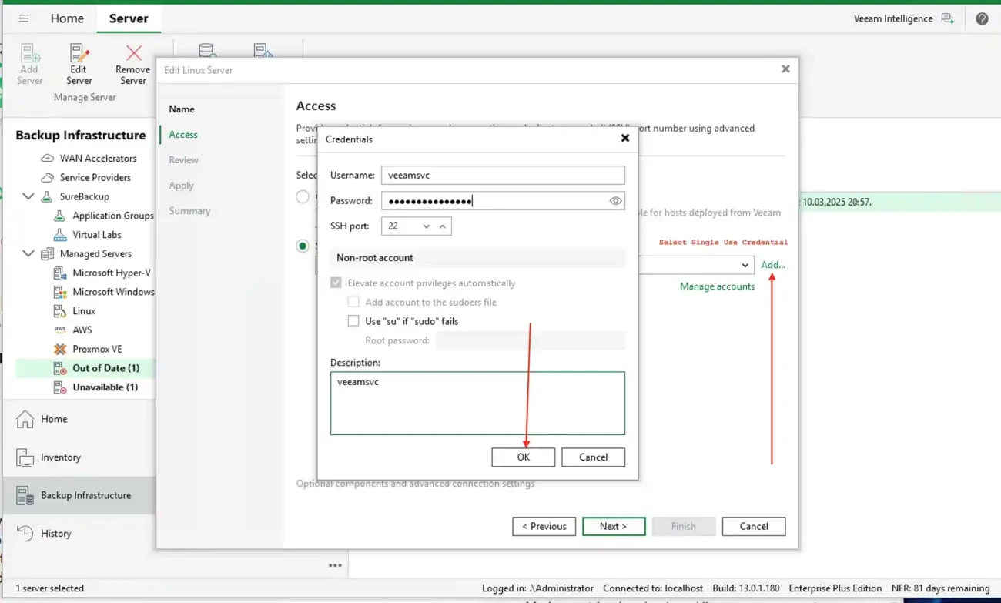The width and height of the screenshot is (1001, 603).
Task: Click "Enterprise Plus Edition" in status bar
Action: pos(835,588)
